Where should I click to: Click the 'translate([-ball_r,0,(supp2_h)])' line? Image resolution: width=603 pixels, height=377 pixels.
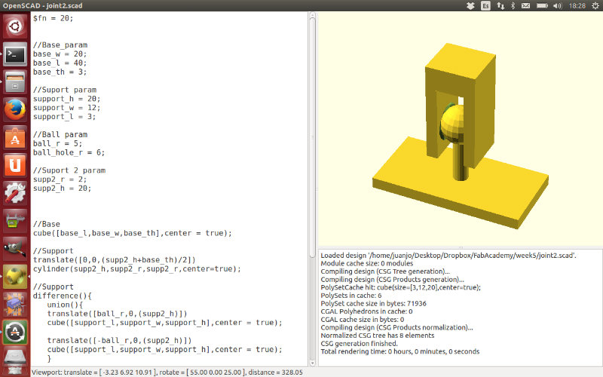click(x=119, y=341)
